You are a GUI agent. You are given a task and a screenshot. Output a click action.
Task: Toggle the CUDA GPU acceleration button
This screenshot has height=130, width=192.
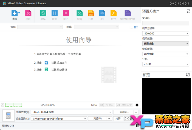[x=107, y=105]
